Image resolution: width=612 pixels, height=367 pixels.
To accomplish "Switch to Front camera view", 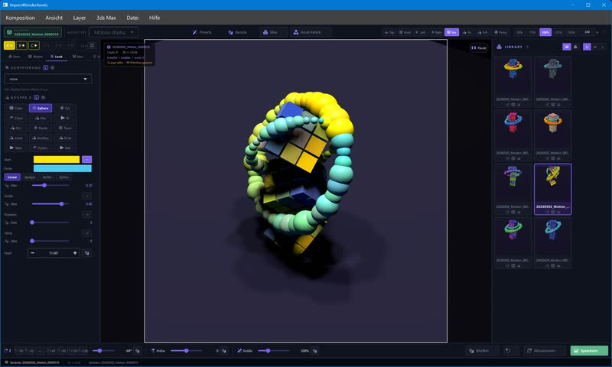I will (x=405, y=32).
